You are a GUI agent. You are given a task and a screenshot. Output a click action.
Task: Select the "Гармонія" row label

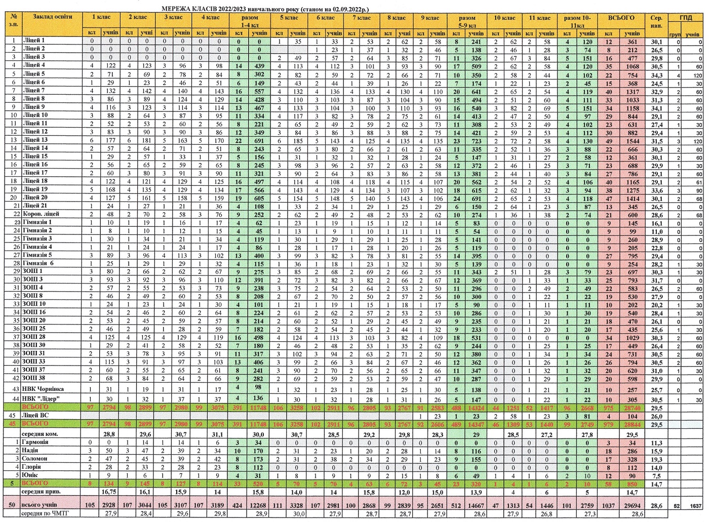click(x=35, y=442)
